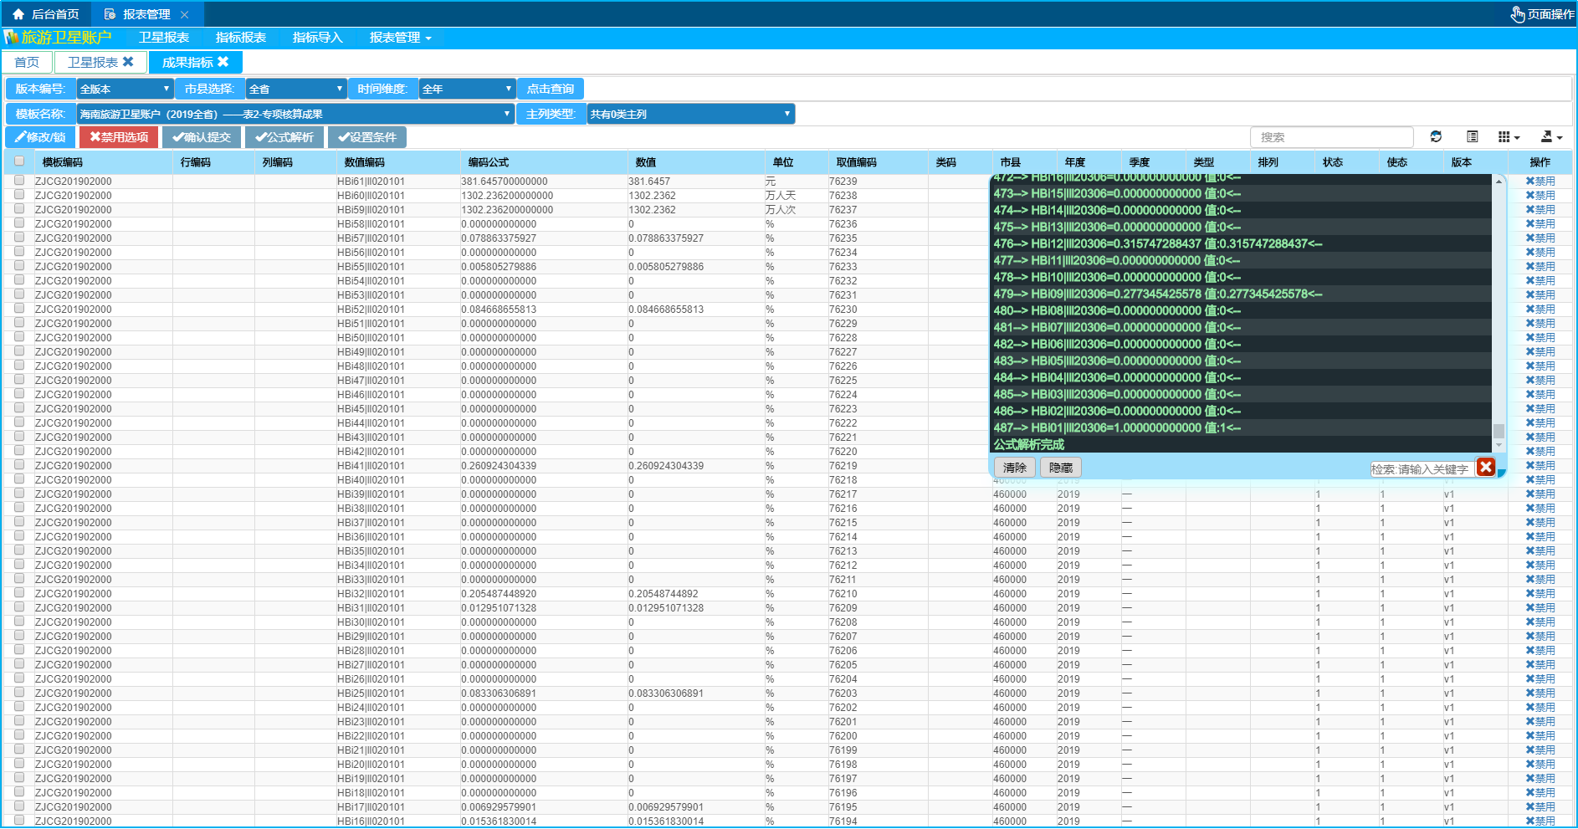The image size is (1578, 829).
Task: Click the 后台首页 home icon
Action: pyautogui.click(x=18, y=14)
